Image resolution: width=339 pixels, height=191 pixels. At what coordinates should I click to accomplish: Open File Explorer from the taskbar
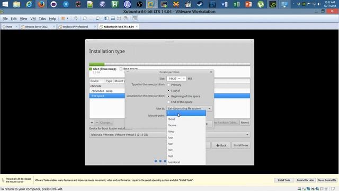click(x=16, y=4)
